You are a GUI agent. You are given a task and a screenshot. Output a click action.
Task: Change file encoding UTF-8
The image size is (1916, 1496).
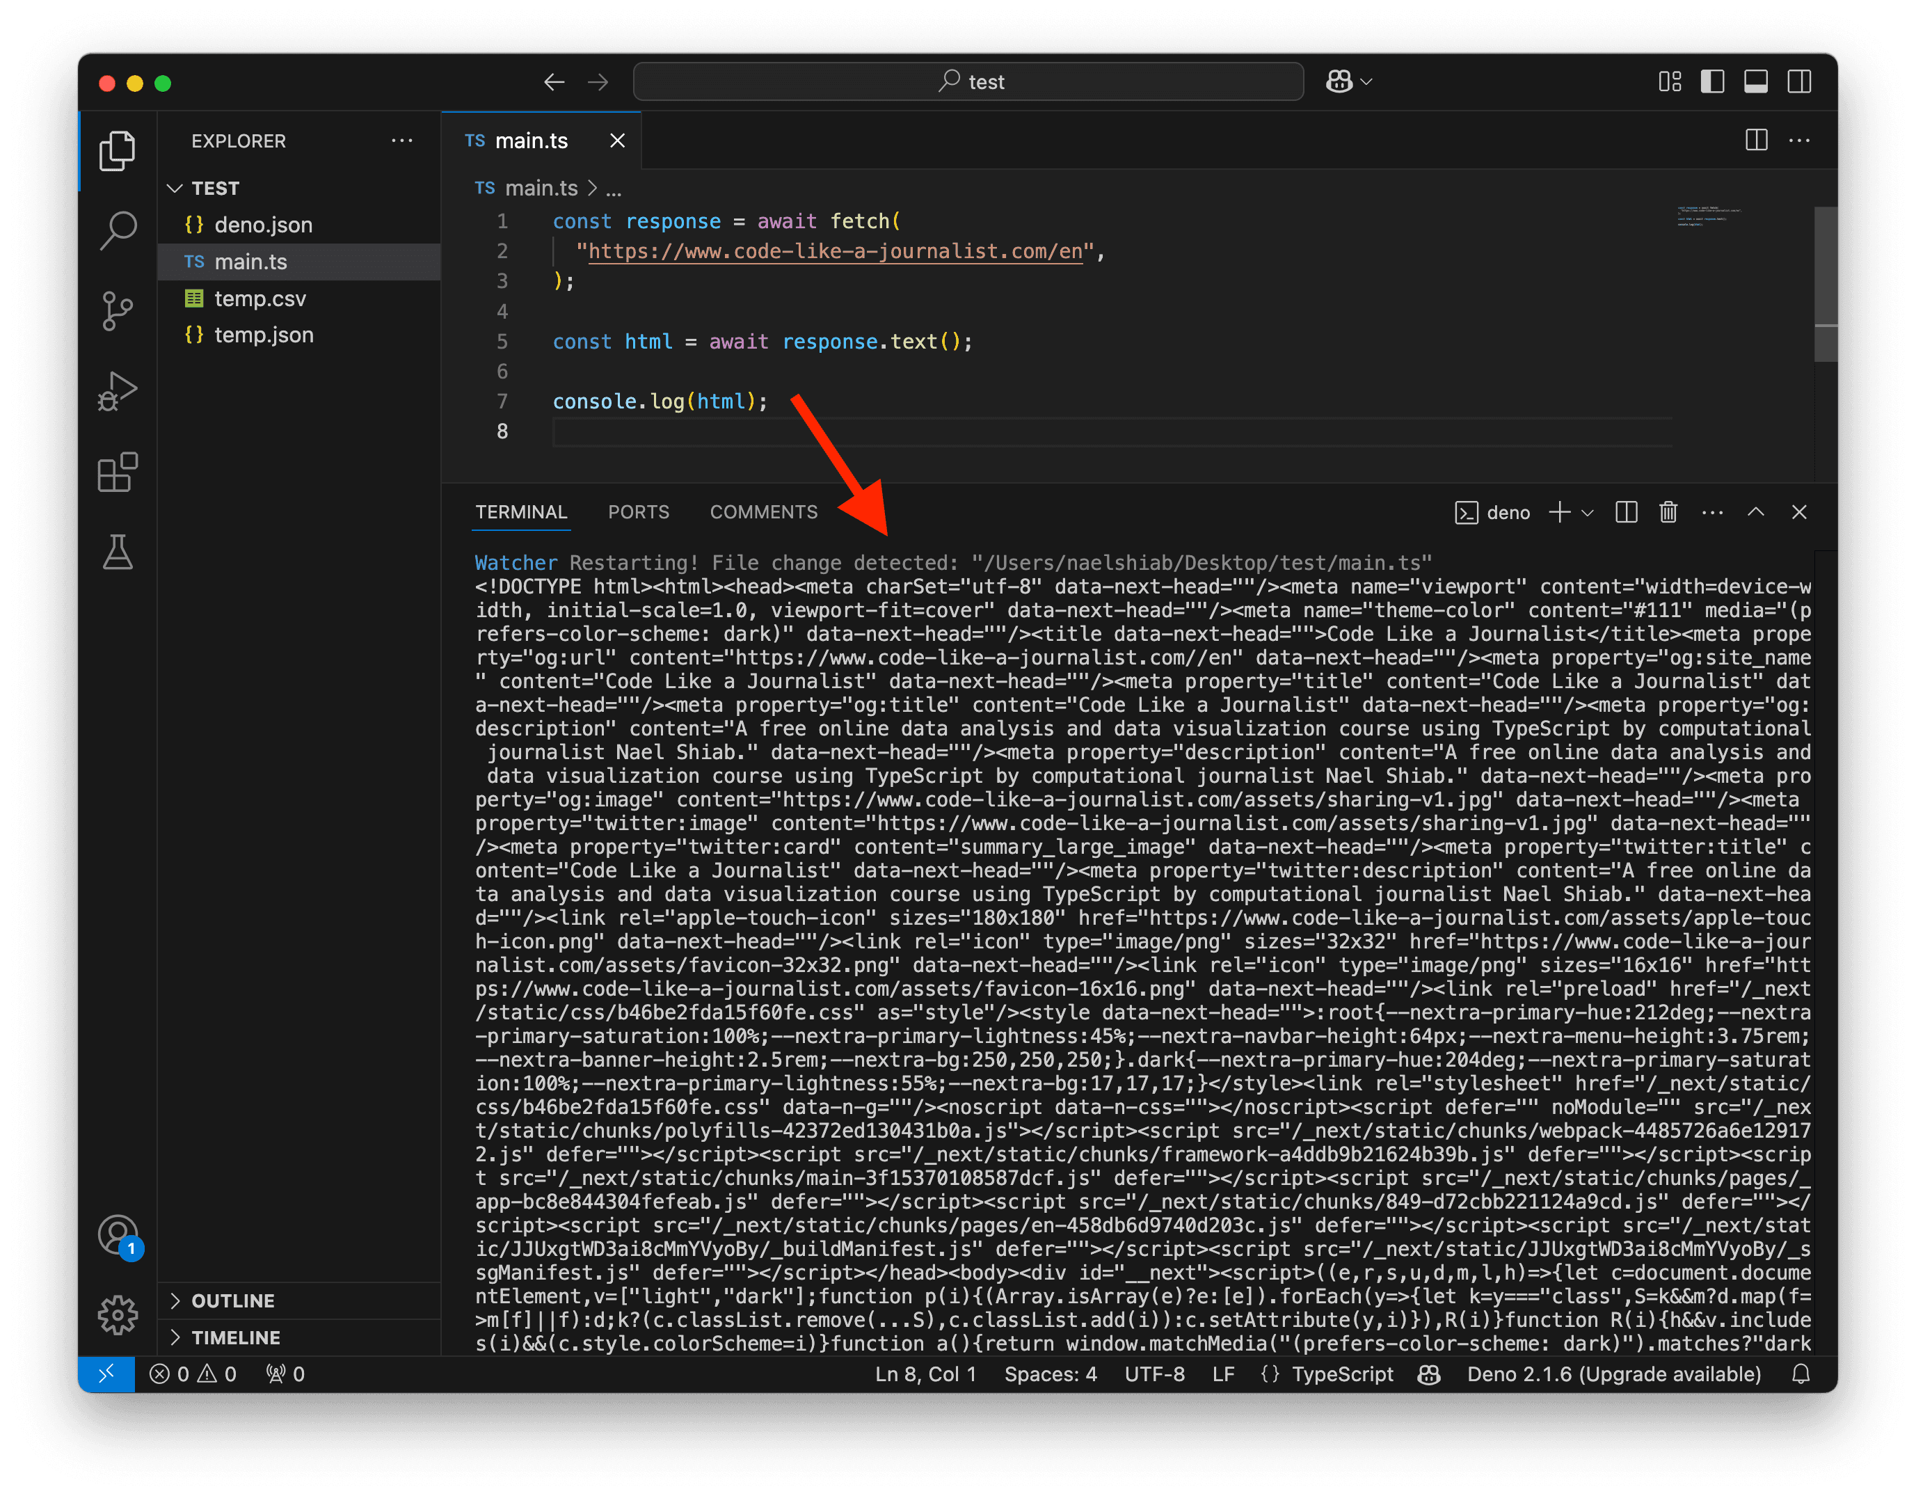click(1154, 1374)
